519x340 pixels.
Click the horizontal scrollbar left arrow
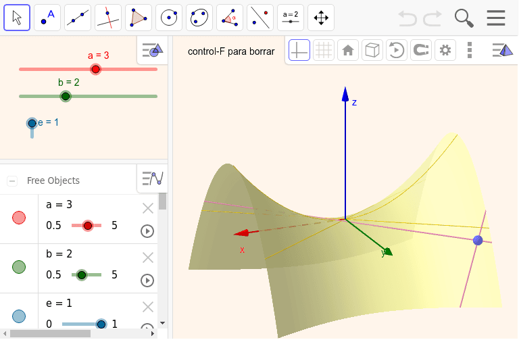[x=5, y=334]
